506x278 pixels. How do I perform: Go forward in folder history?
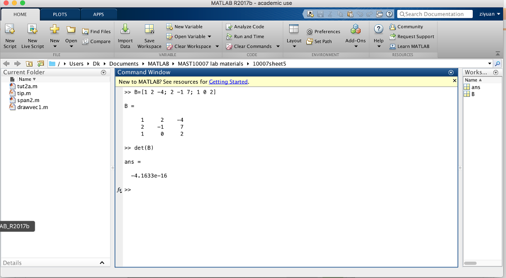coord(17,64)
